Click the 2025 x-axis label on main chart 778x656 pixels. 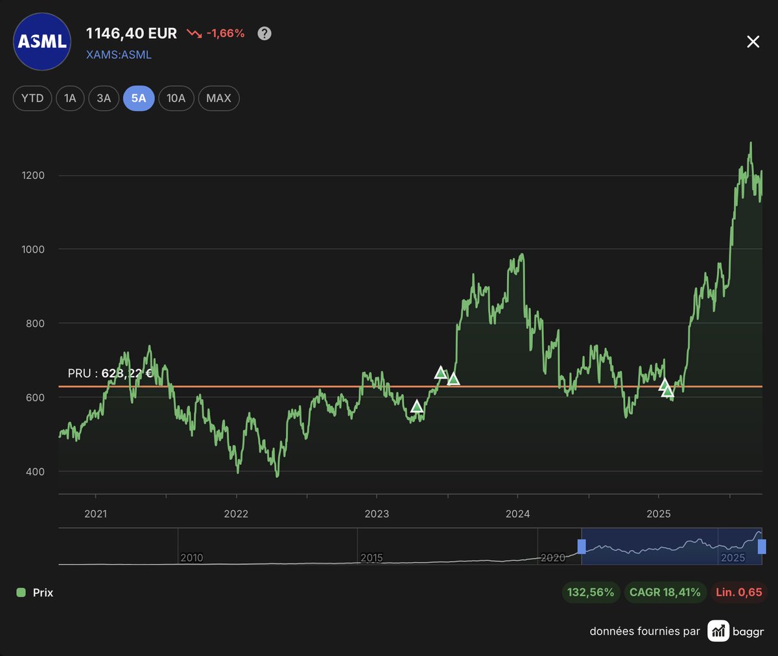point(659,514)
